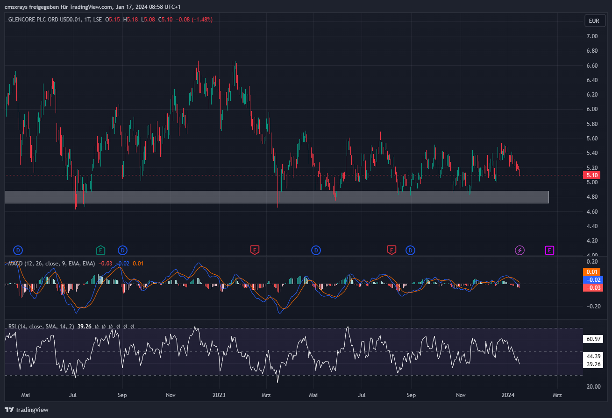Open the EUR currency selector
Image resolution: width=612 pixels, height=418 pixels.
595,21
